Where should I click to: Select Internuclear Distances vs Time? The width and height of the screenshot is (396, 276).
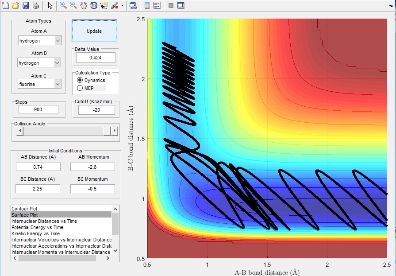tap(61, 221)
